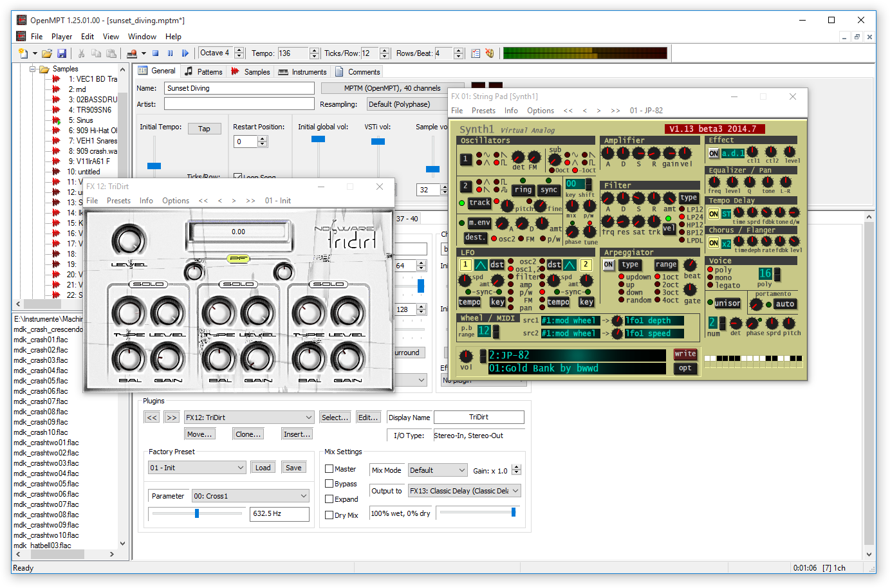Toggle Synth1 Effect ON button
The height and width of the screenshot is (588, 890).
(714, 153)
